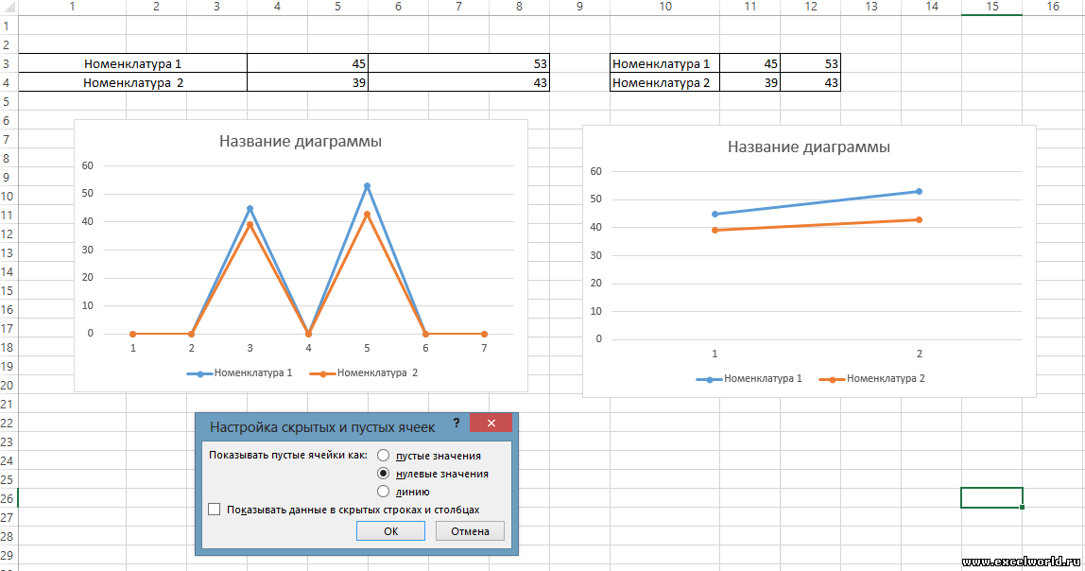Click right chart legend entry Номенклатура 2
Viewport: 1085px width, 571px height.
click(871, 378)
